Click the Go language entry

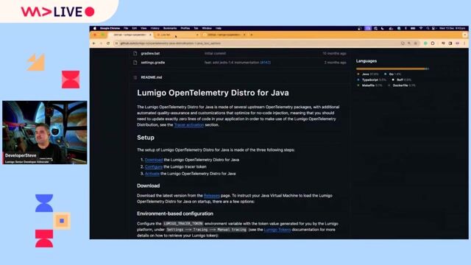point(393,74)
